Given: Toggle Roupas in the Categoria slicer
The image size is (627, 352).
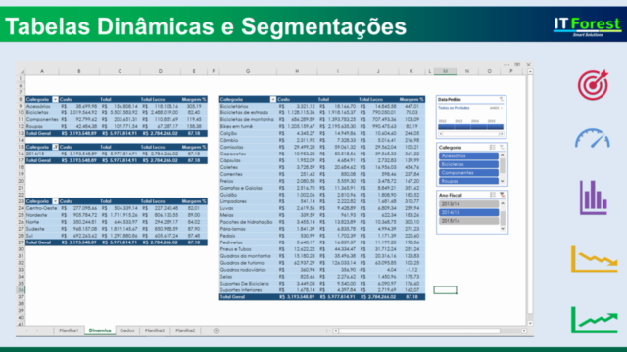Looking at the screenshot, I should click(468, 181).
